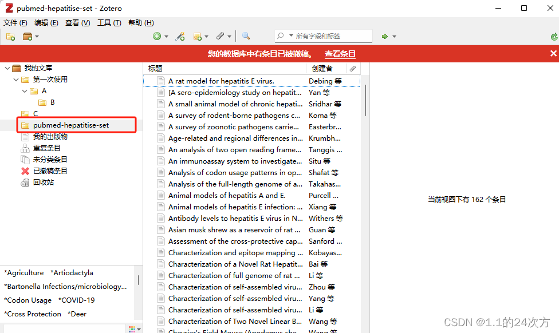Select 'An immunoassay system to investigate...'
This screenshot has width=559, height=333.
(251, 161)
